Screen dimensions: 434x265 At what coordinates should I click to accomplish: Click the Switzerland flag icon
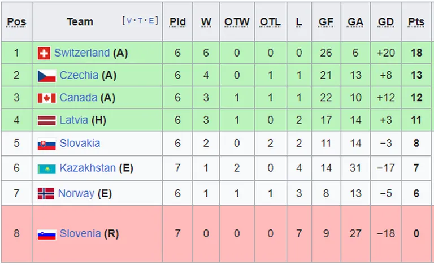click(44, 53)
